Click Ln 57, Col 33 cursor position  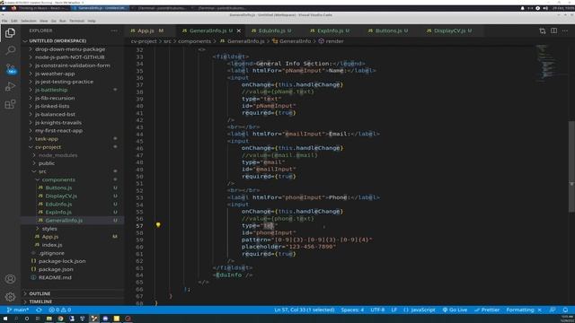[305, 310]
